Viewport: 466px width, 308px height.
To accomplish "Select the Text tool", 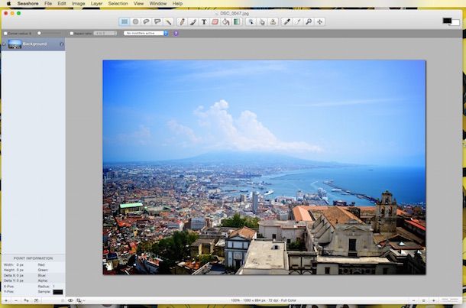I will pos(204,21).
